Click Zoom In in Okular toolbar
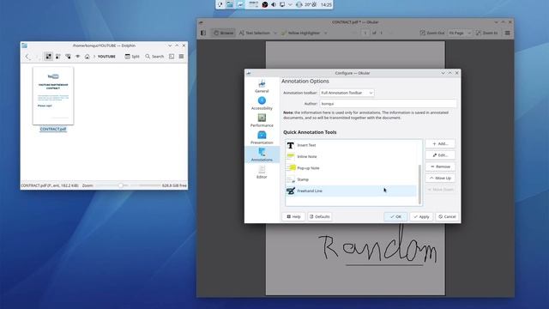 (486, 33)
